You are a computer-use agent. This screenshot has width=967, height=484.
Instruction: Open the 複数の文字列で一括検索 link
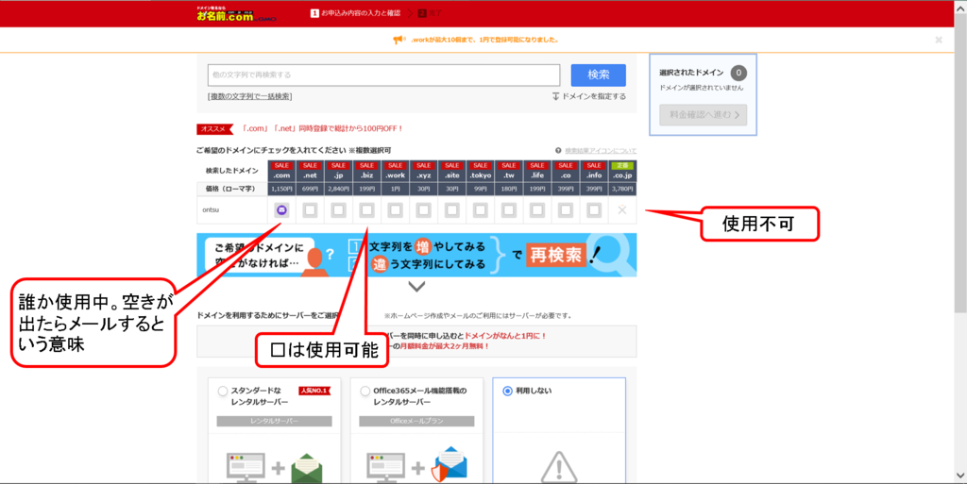pyautogui.click(x=249, y=96)
